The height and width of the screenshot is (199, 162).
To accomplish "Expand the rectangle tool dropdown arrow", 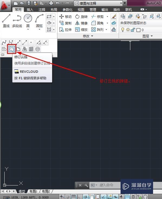I will (x=54, y=17).
